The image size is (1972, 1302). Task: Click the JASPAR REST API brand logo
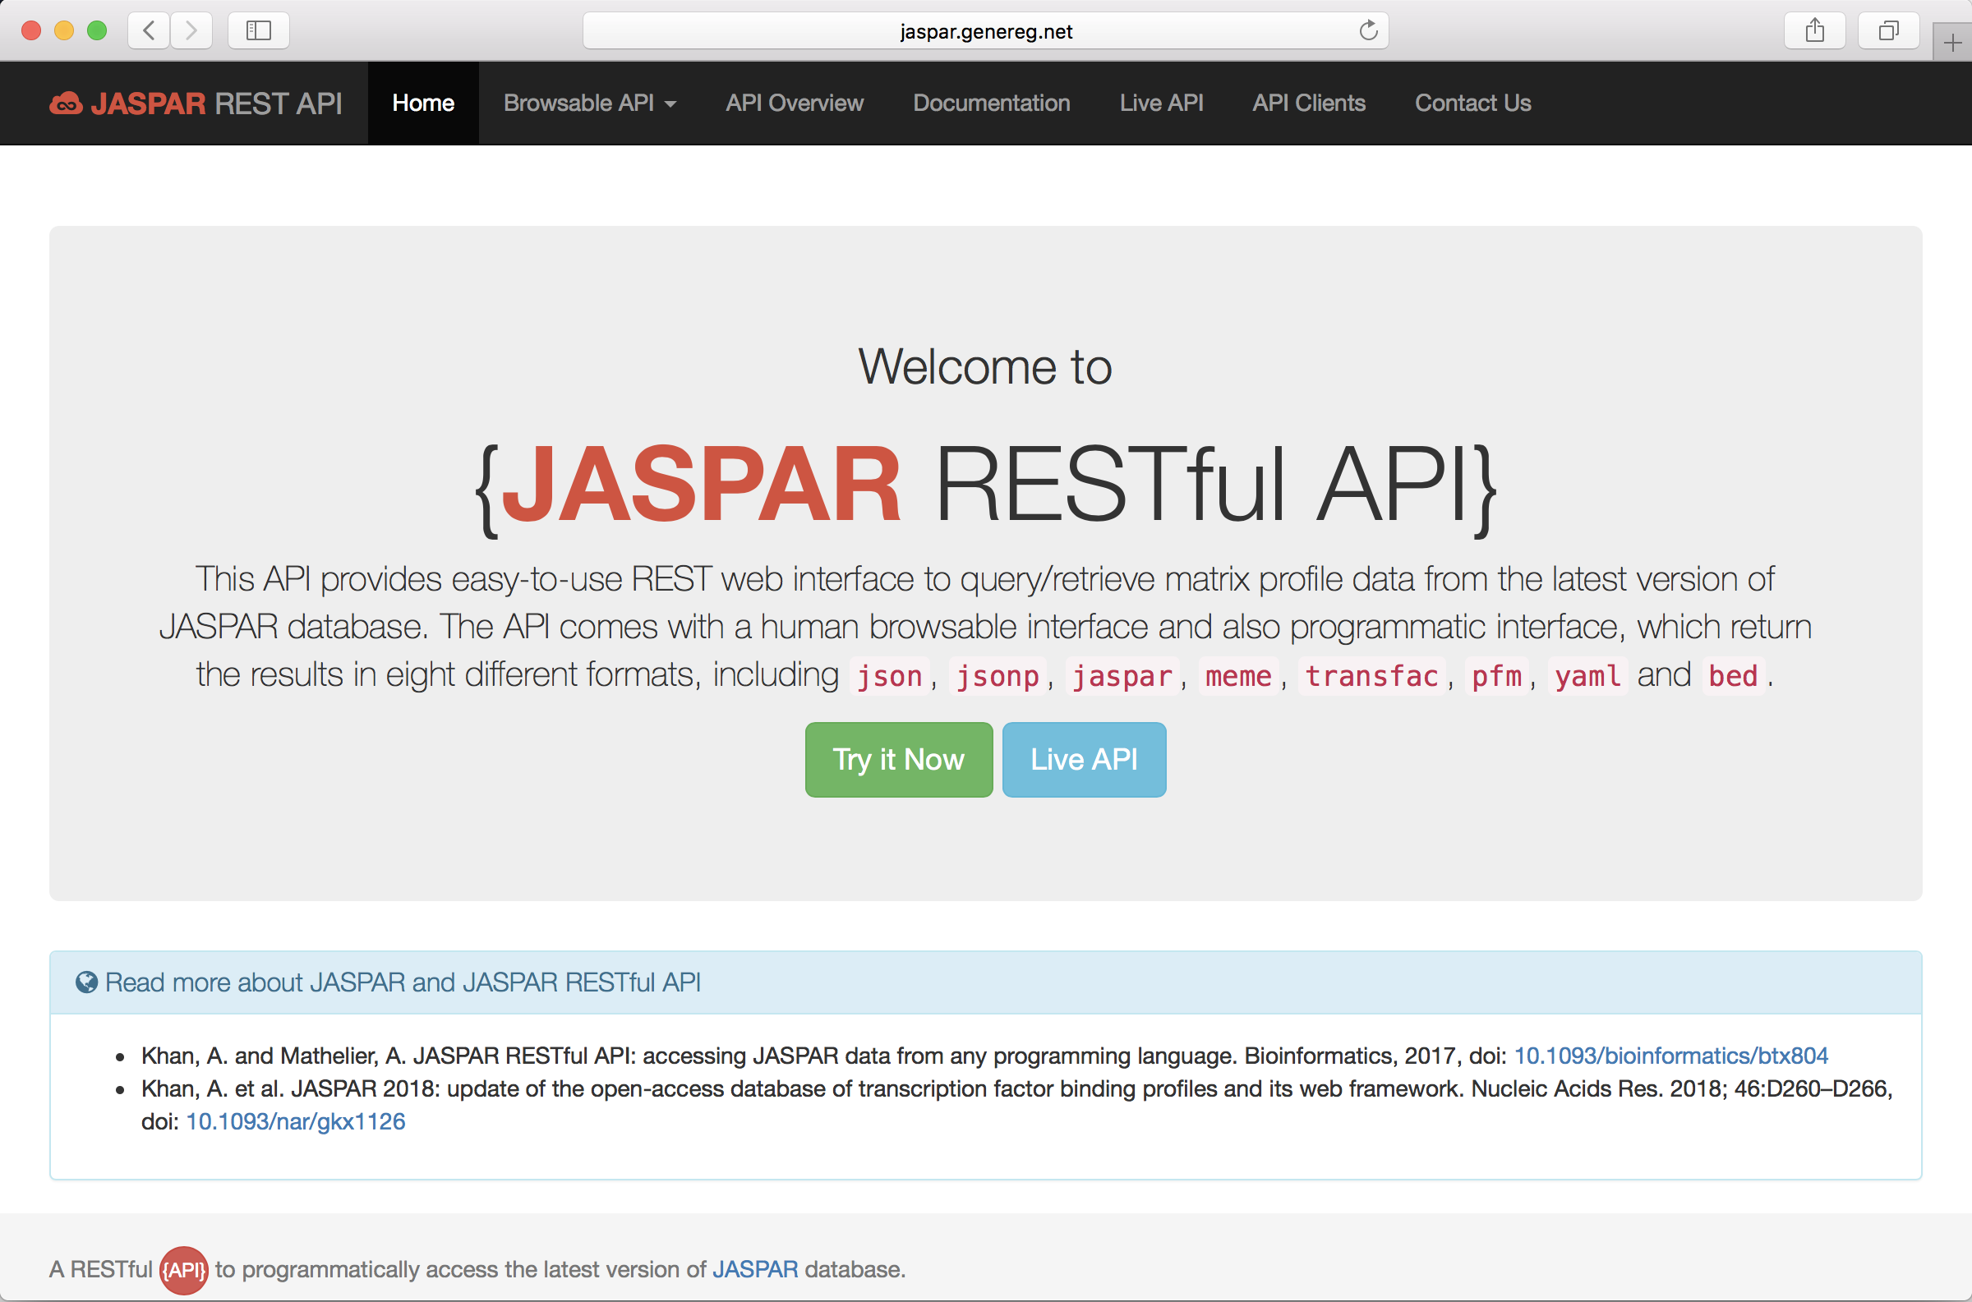(196, 103)
